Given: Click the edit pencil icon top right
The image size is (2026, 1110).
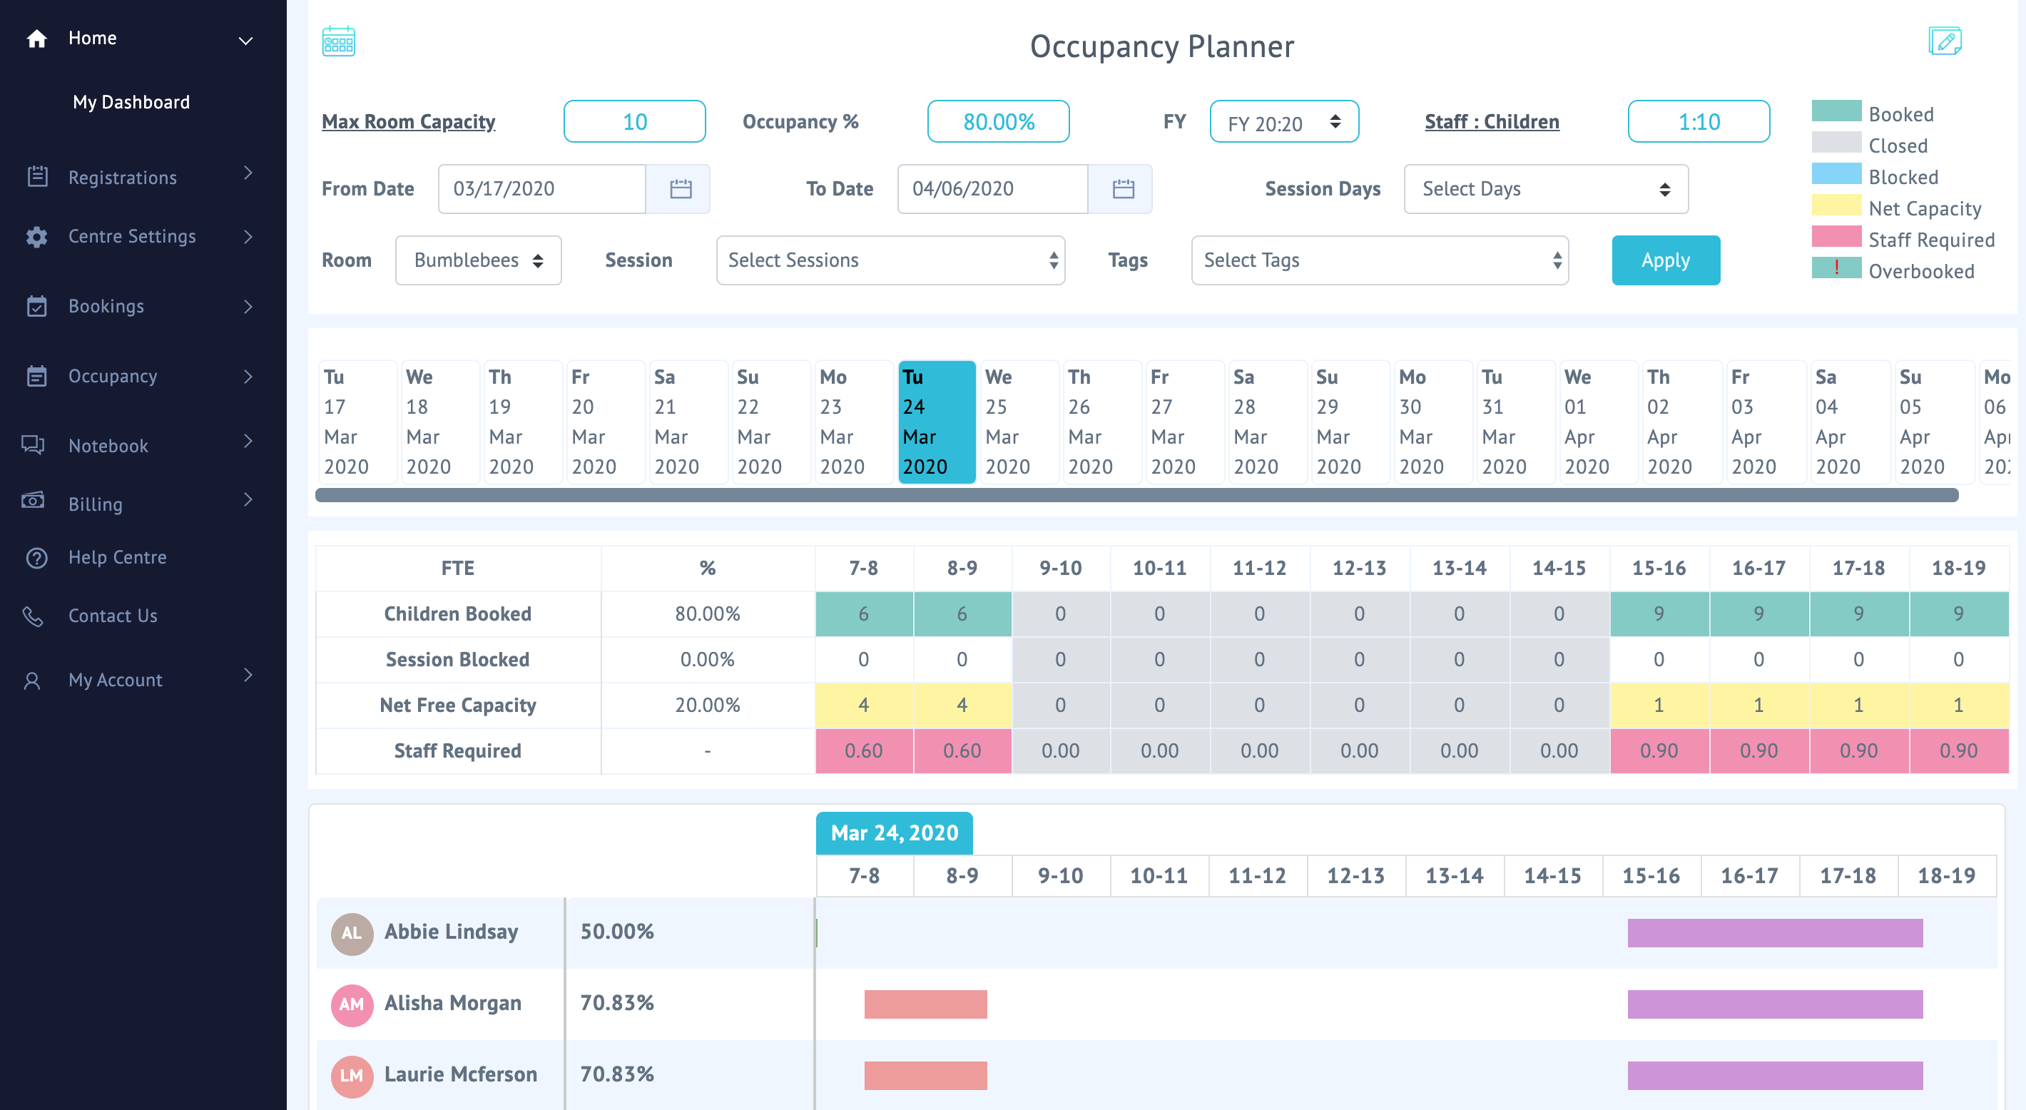Looking at the screenshot, I should pyautogui.click(x=1945, y=41).
